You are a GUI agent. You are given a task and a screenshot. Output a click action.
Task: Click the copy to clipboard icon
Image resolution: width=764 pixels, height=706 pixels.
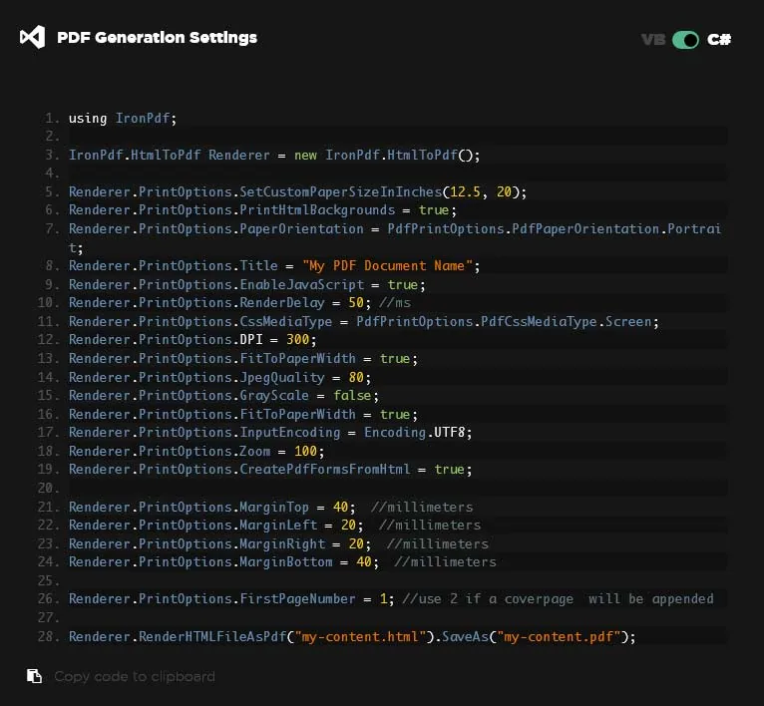34,676
